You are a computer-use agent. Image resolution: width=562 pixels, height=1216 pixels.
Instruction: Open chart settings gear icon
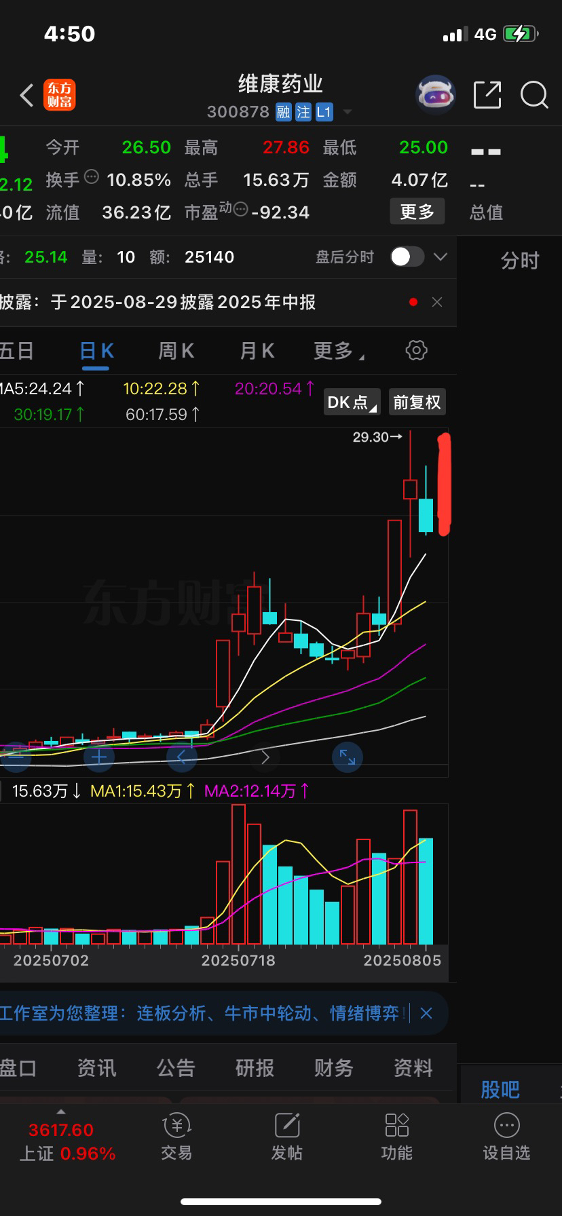click(x=416, y=350)
